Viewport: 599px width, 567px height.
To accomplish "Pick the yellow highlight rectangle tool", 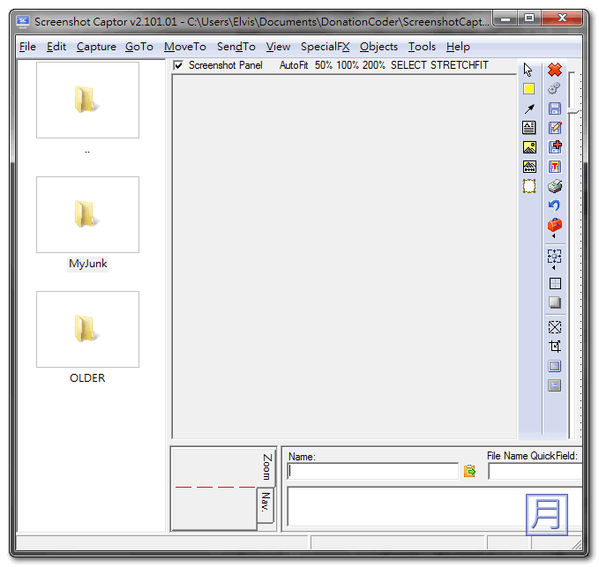I will 528,89.
